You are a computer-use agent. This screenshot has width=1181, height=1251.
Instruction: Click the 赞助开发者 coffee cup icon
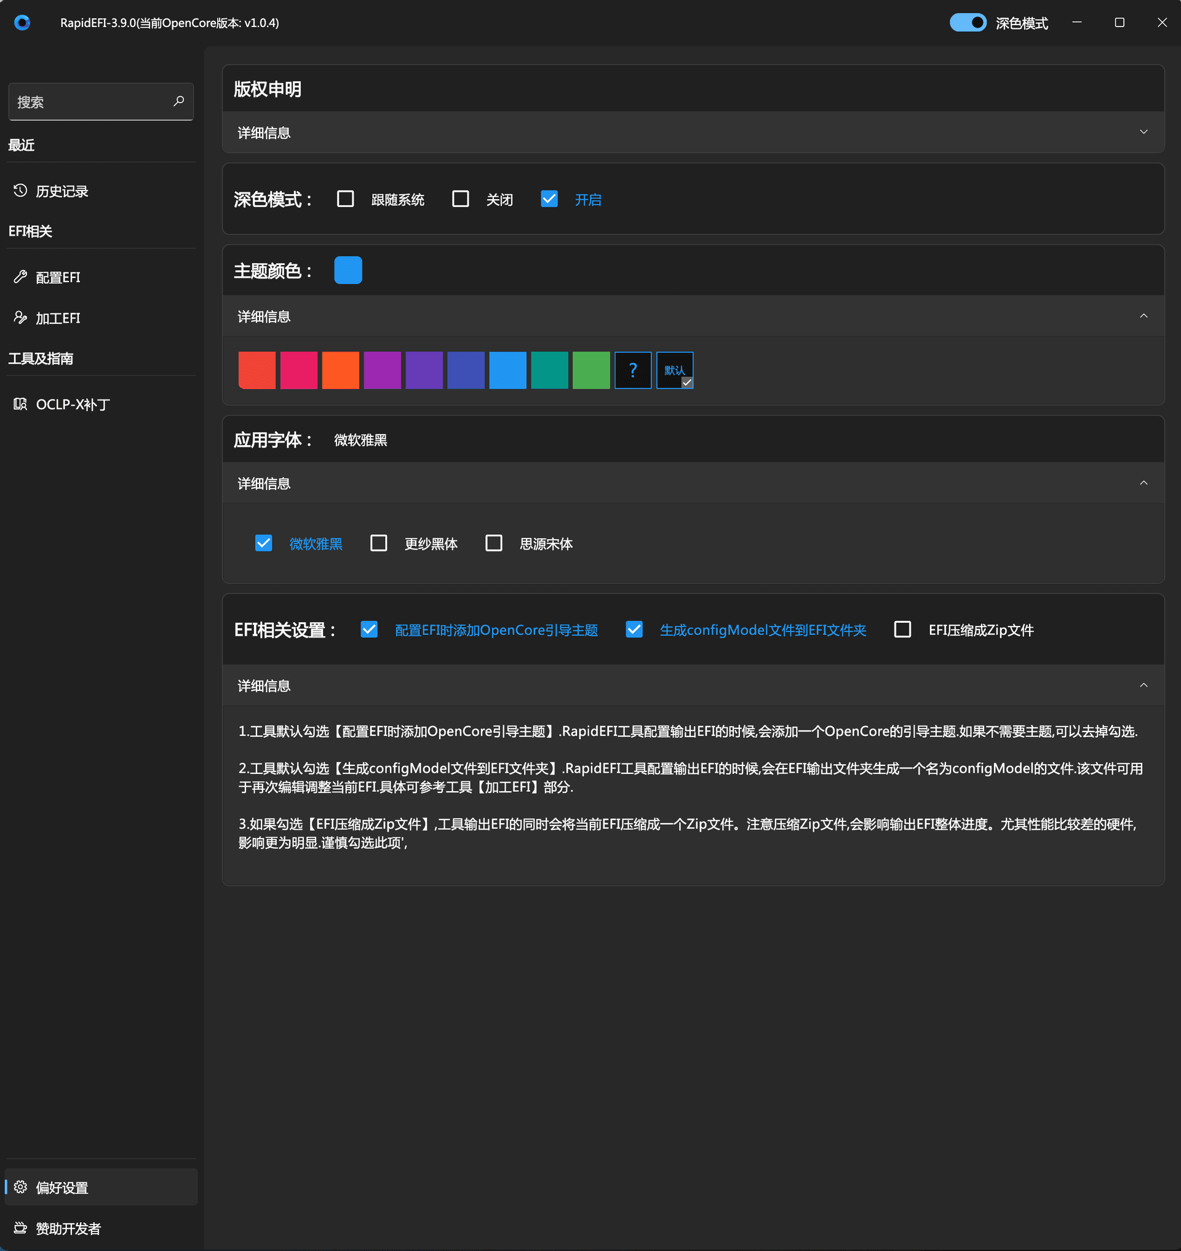[x=20, y=1228]
